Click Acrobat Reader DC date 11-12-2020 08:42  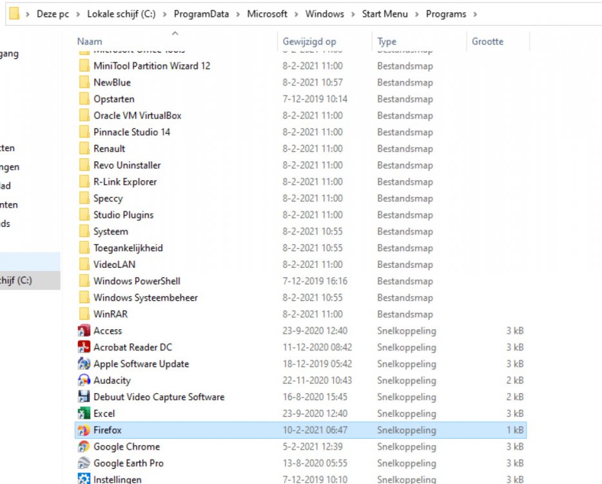pyautogui.click(x=317, y=347)
